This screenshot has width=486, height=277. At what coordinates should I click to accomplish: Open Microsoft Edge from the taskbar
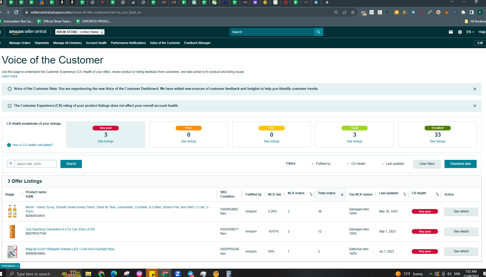pyautogui.click(x=114, y=274)
